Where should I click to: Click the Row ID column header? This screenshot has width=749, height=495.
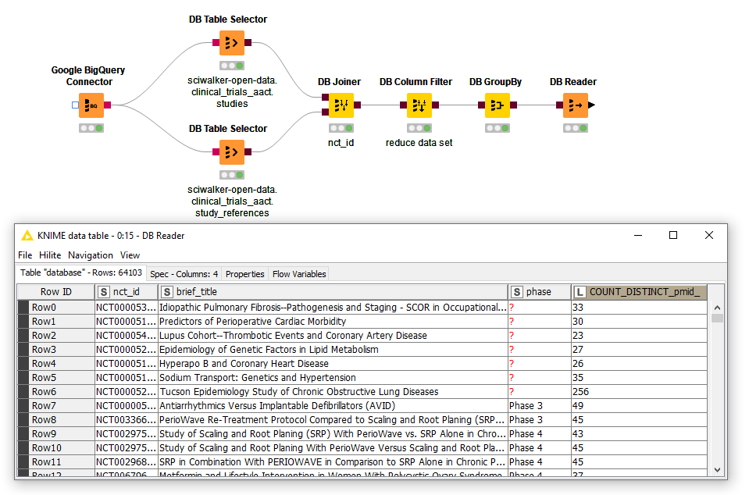[56, 292]
